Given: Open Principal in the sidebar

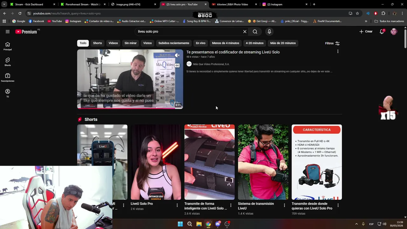Looking at the screenshot, I should (8, 46).
